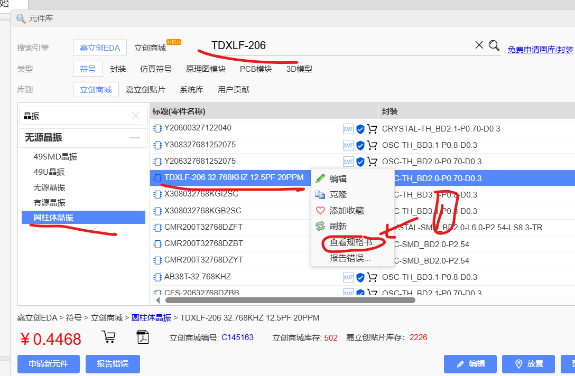Select 无源晶振 subcategory item

(49, 187)
